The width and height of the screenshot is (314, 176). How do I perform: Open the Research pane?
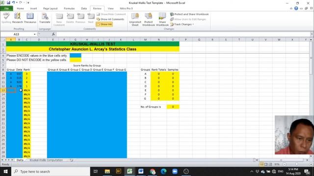click(x=18, y=18)
